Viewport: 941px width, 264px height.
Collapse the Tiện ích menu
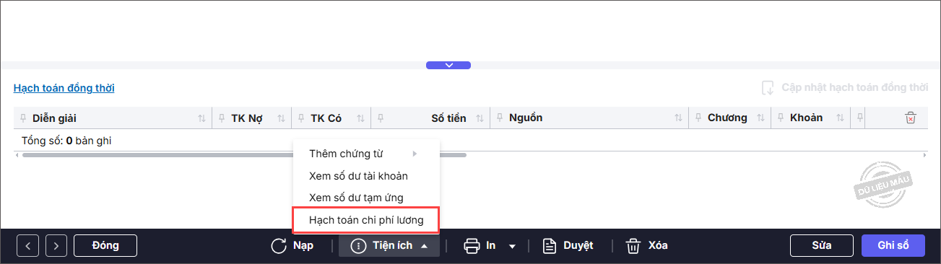(x=425, y=246)
